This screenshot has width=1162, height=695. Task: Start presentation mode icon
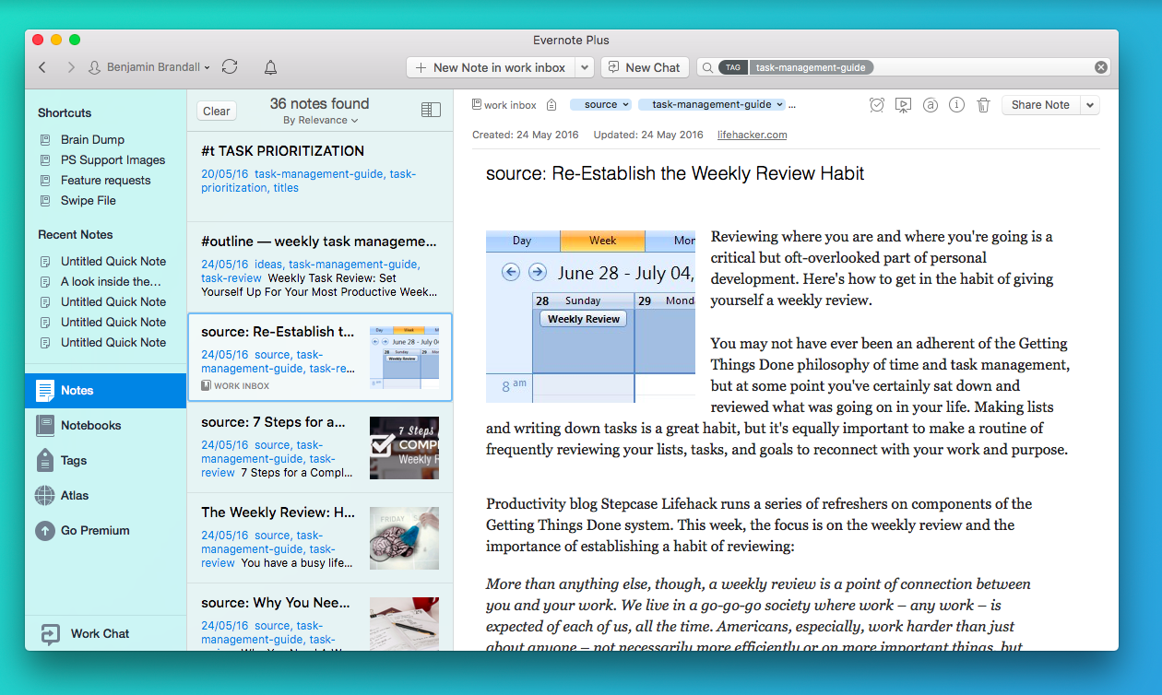(x=903, y=105)
